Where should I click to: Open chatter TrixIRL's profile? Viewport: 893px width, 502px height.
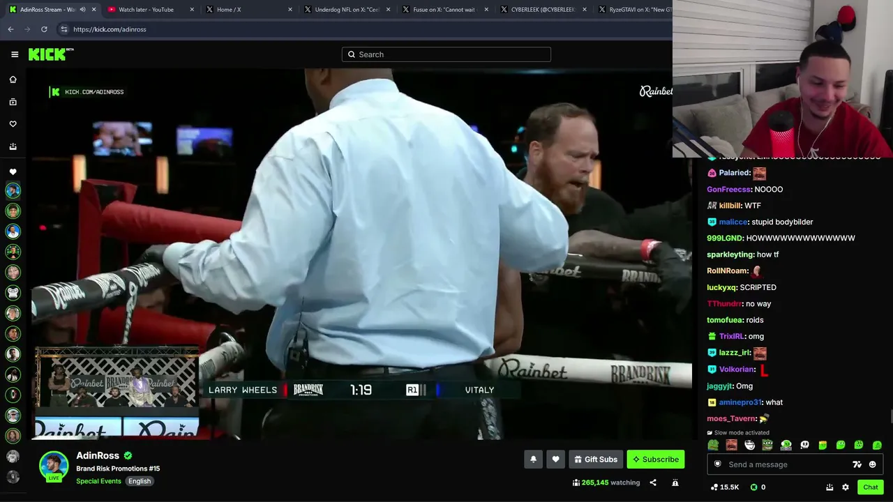732,336
